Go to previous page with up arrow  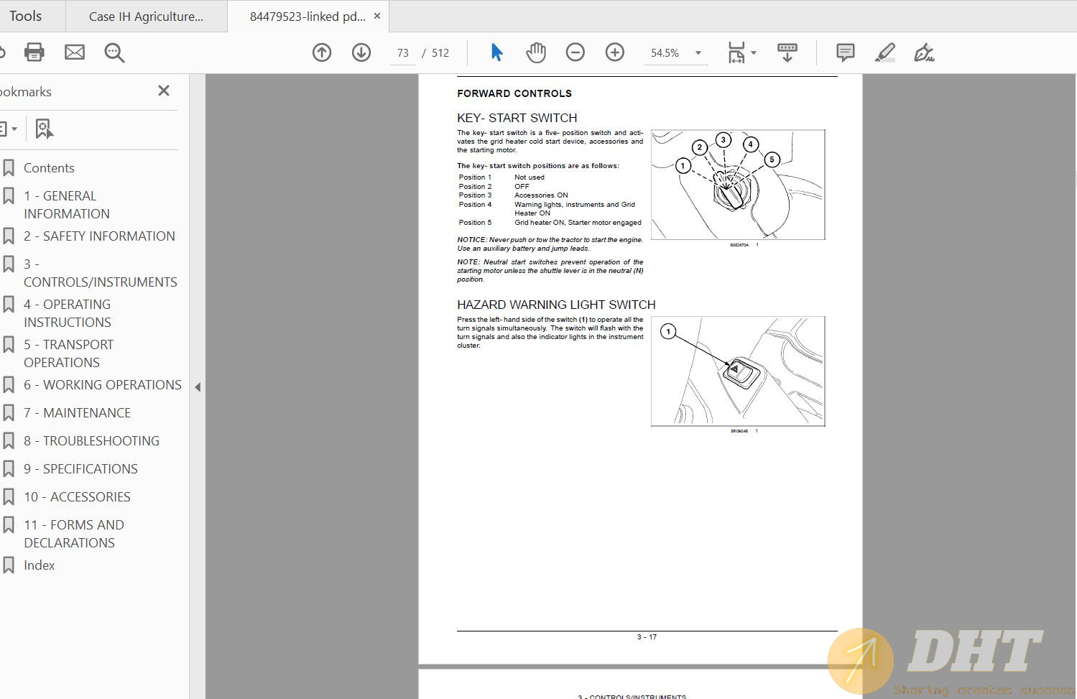click(322, 52)
